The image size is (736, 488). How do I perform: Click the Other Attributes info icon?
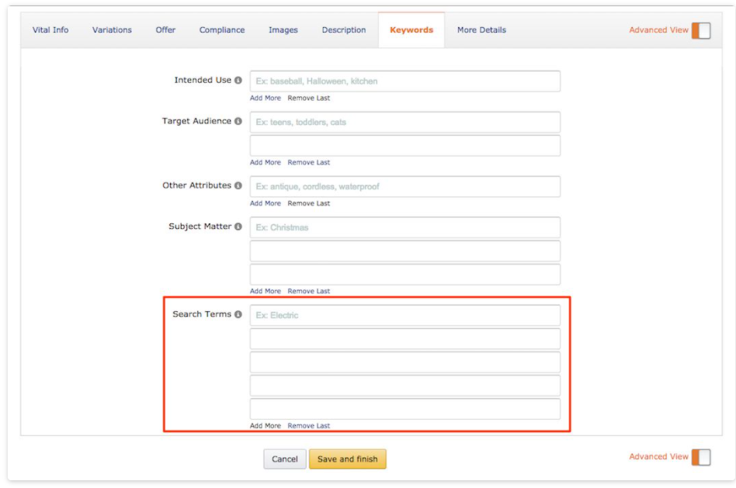[238, 185]
